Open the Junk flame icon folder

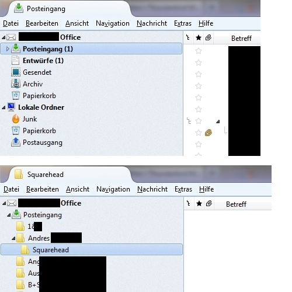pos(16,119)
